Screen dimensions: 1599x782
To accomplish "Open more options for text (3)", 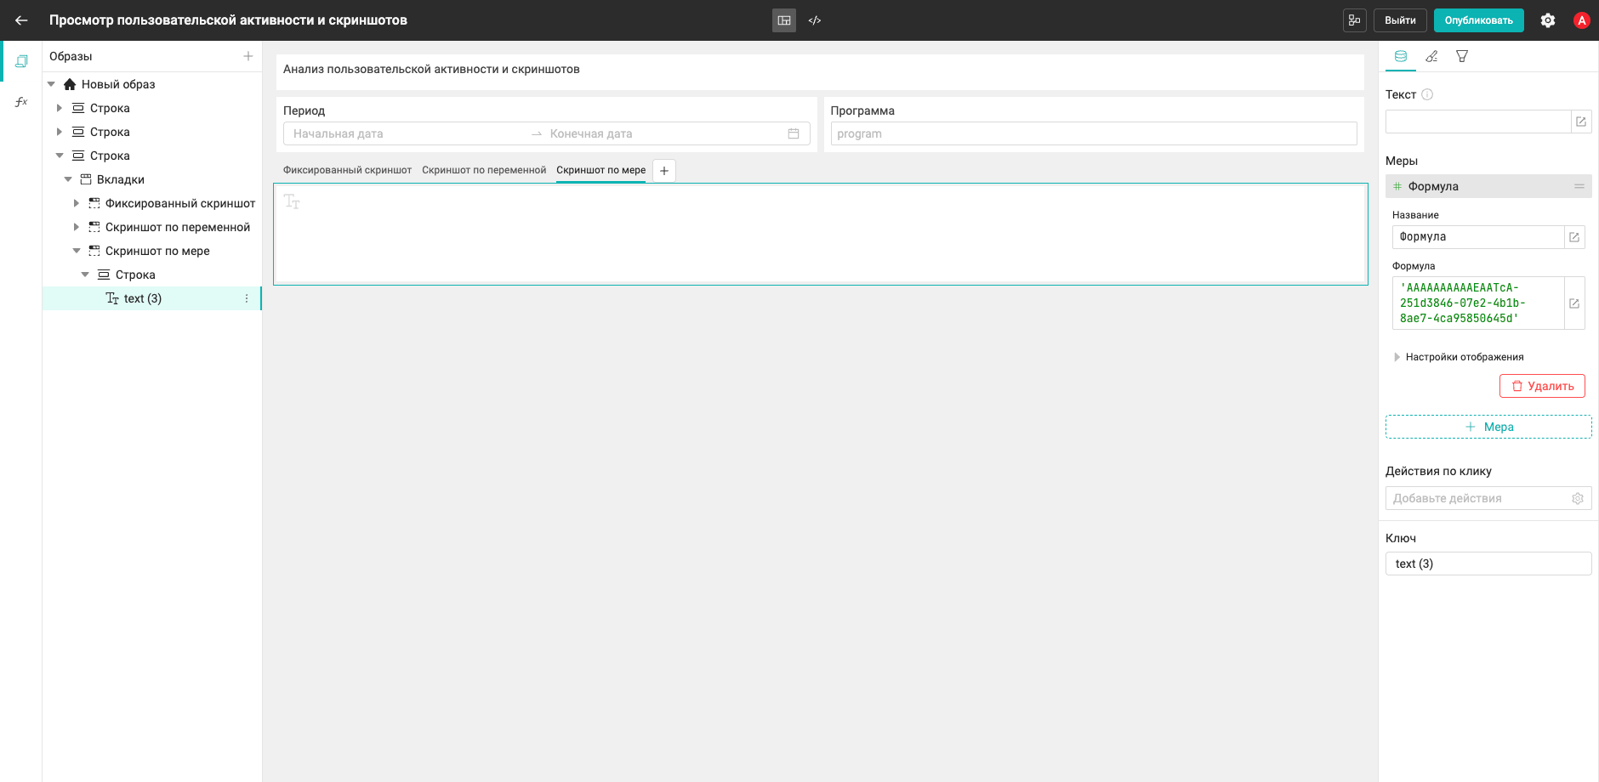I will coord(247,298).
